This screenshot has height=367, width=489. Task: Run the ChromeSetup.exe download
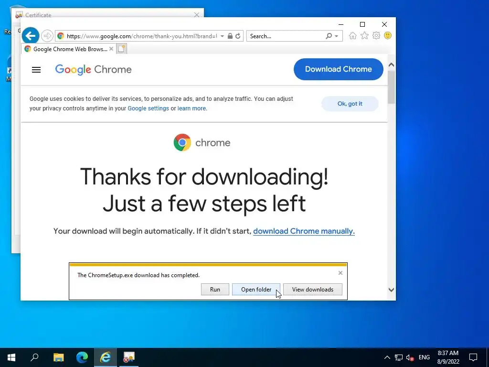(215, 289)
